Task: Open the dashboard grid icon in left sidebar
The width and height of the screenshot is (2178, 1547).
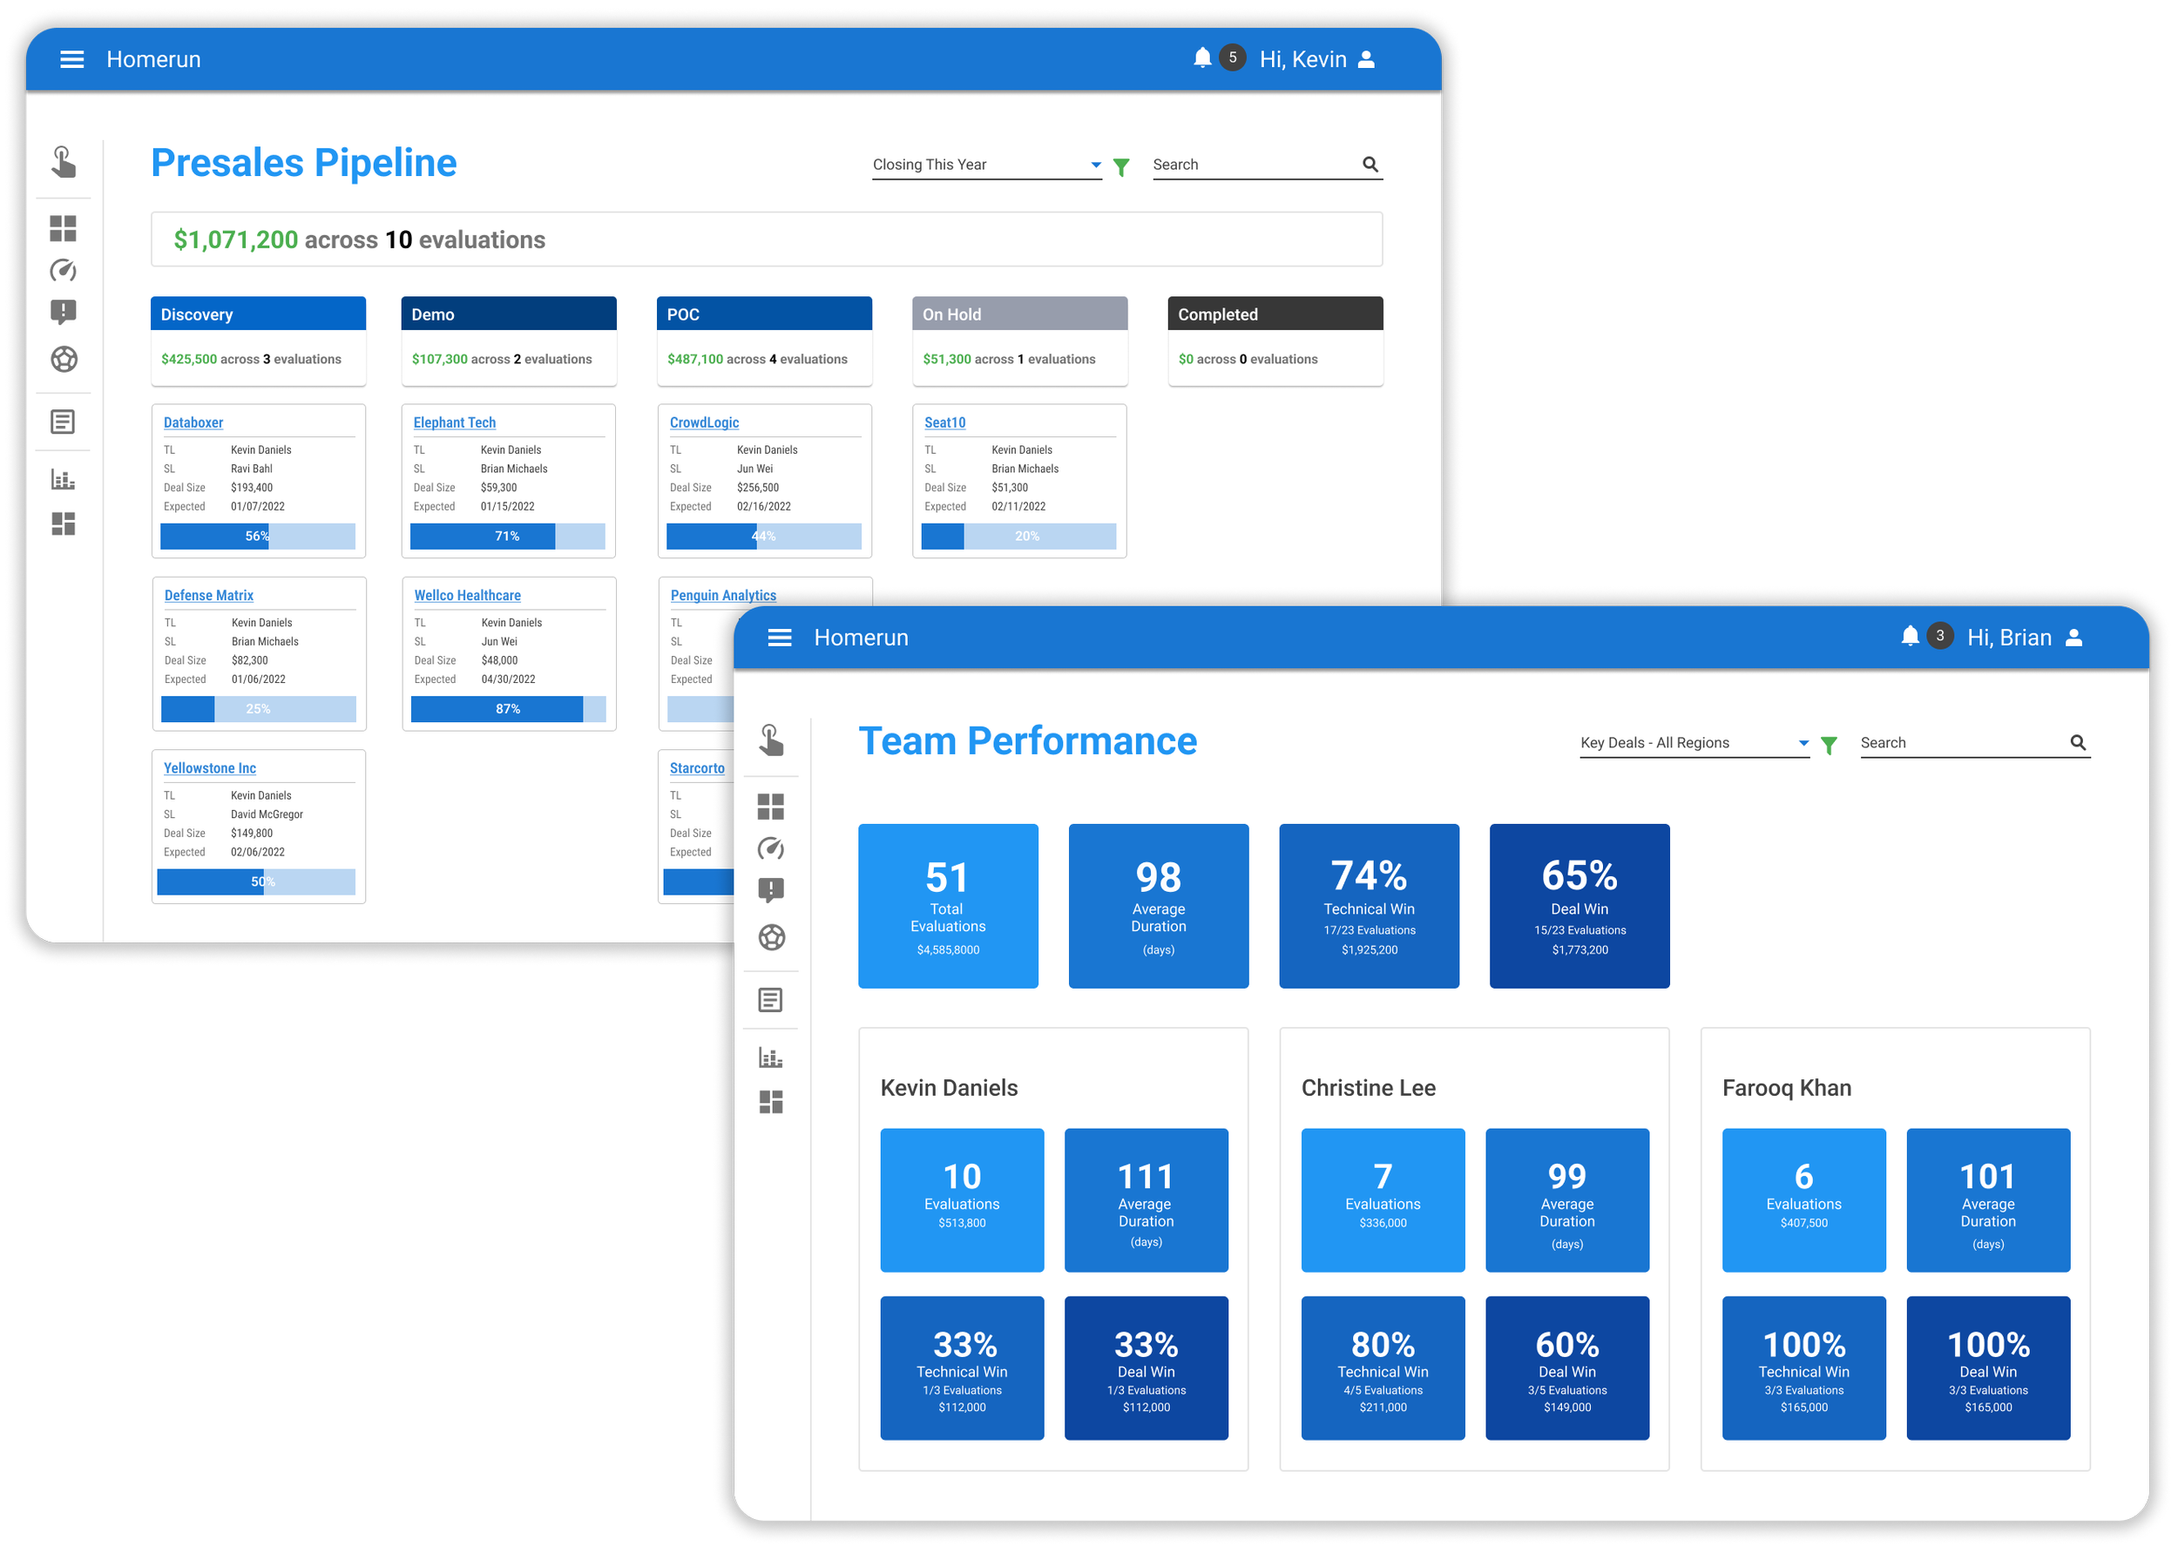Action: tap(64, 228)
